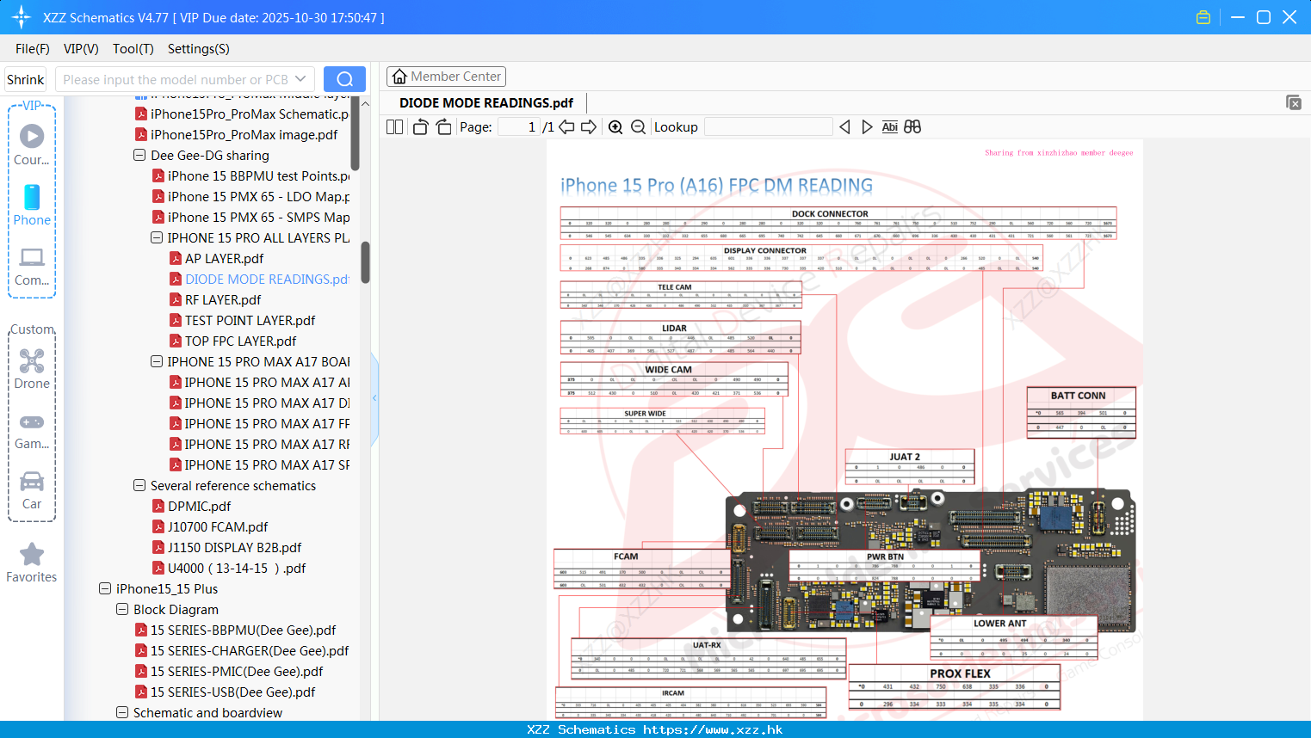The image size is (1311, 738).
Task: Collapse the IPHONE 15 PRO MAX A17 folder
Action: point(157,362)
